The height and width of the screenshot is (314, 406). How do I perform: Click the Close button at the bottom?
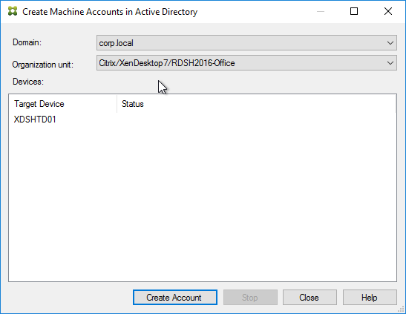(310, 298)
